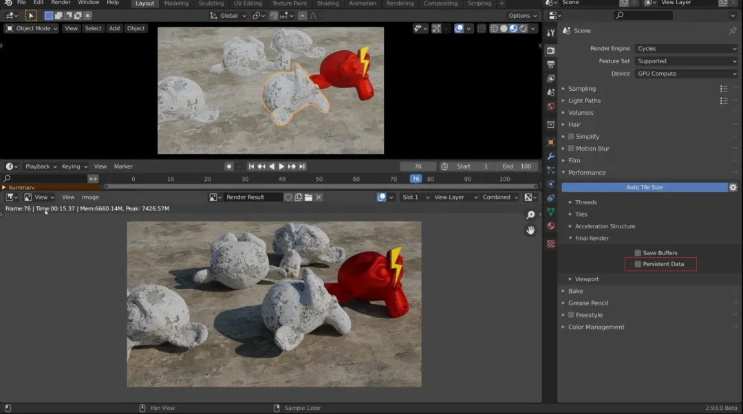Open Auto Tile Size settings gear

click(x=733, y=187)
